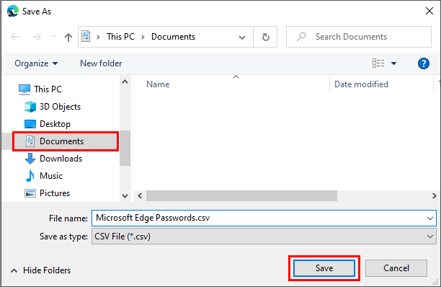Image resolution: width=441 pixels, height=287 pixels.
Task: Change the view layout icon
Action: point(378,63)
